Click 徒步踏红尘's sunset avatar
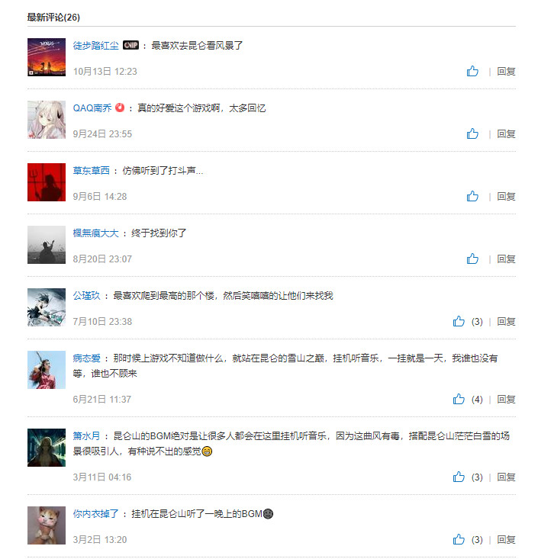This screenshot has width=538, height=559. (x=47, y=57)
